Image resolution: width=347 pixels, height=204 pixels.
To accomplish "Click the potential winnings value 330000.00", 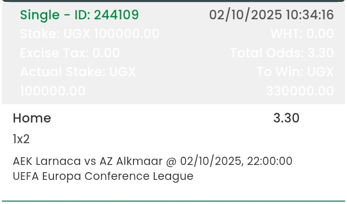I will (x=300, y=91).
